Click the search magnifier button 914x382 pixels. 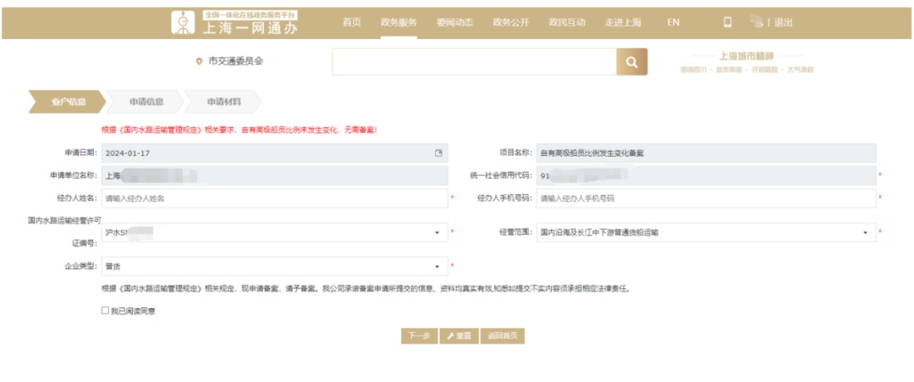[x=631, y=62]
